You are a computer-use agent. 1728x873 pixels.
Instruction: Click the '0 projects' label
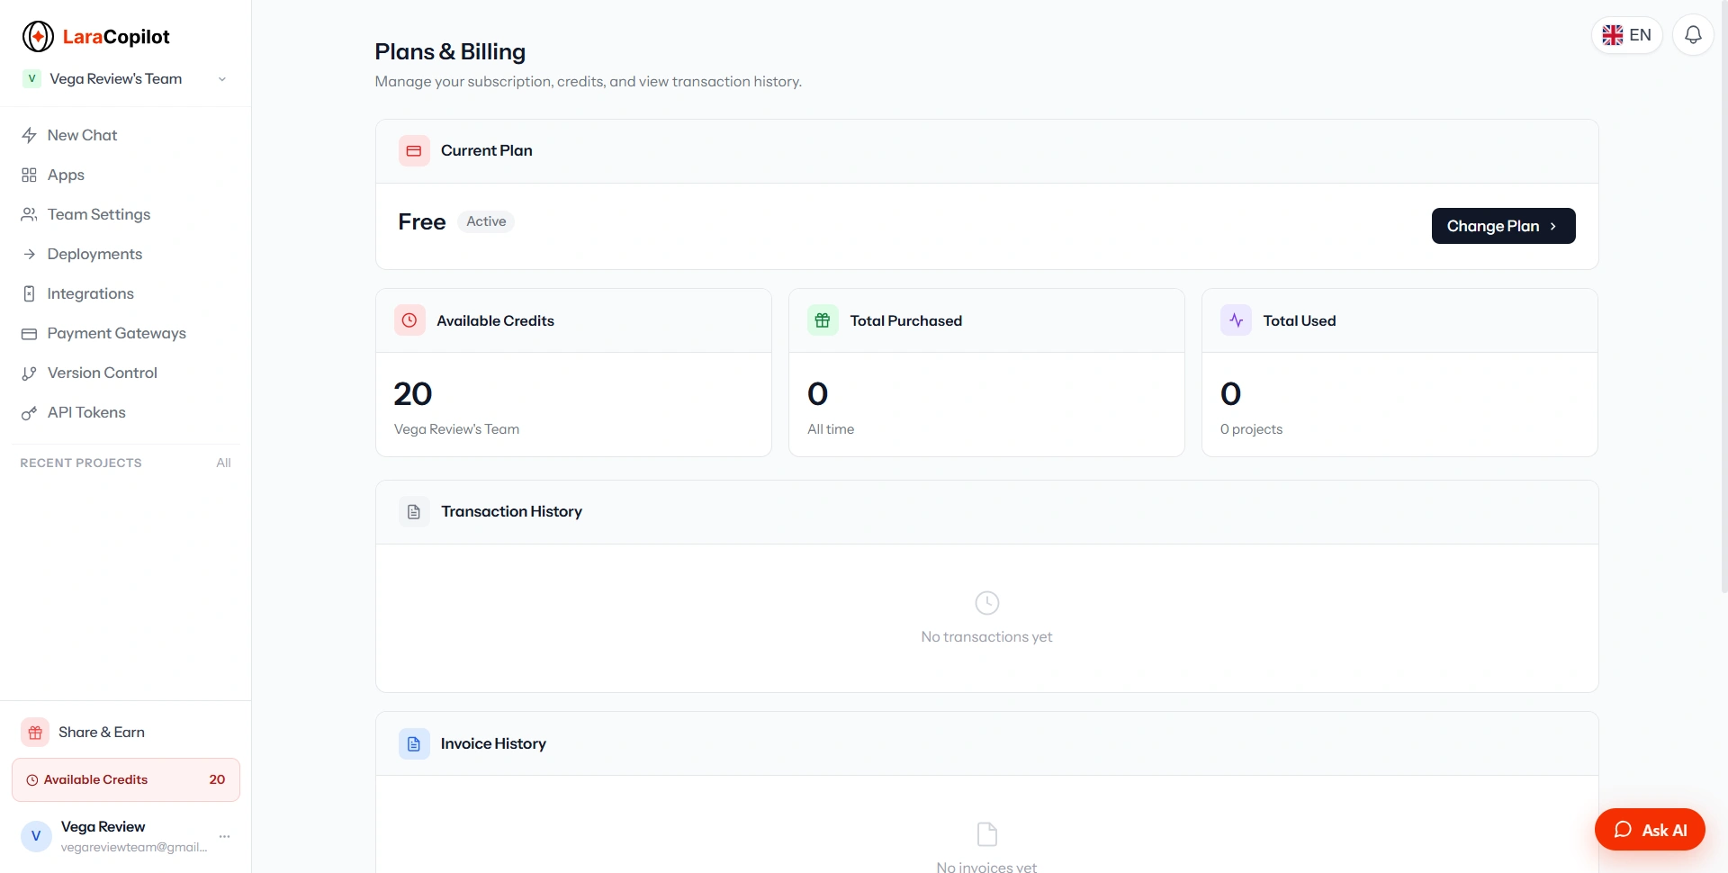pyautogui.click(x=1251, y=429)
